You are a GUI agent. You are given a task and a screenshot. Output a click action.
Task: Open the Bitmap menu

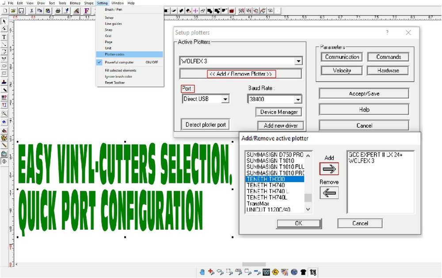click(75, 3)
